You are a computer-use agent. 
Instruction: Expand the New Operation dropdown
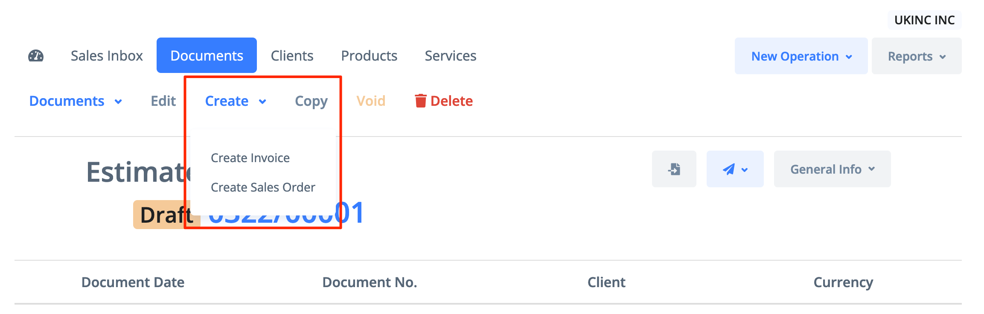click(801, 56)
